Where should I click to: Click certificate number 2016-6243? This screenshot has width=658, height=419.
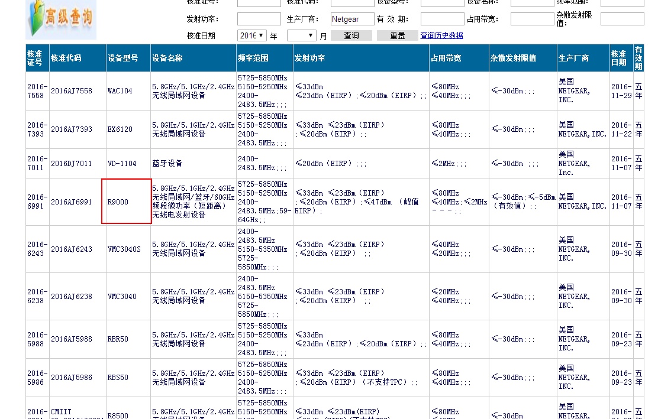(x=37, y=249)
